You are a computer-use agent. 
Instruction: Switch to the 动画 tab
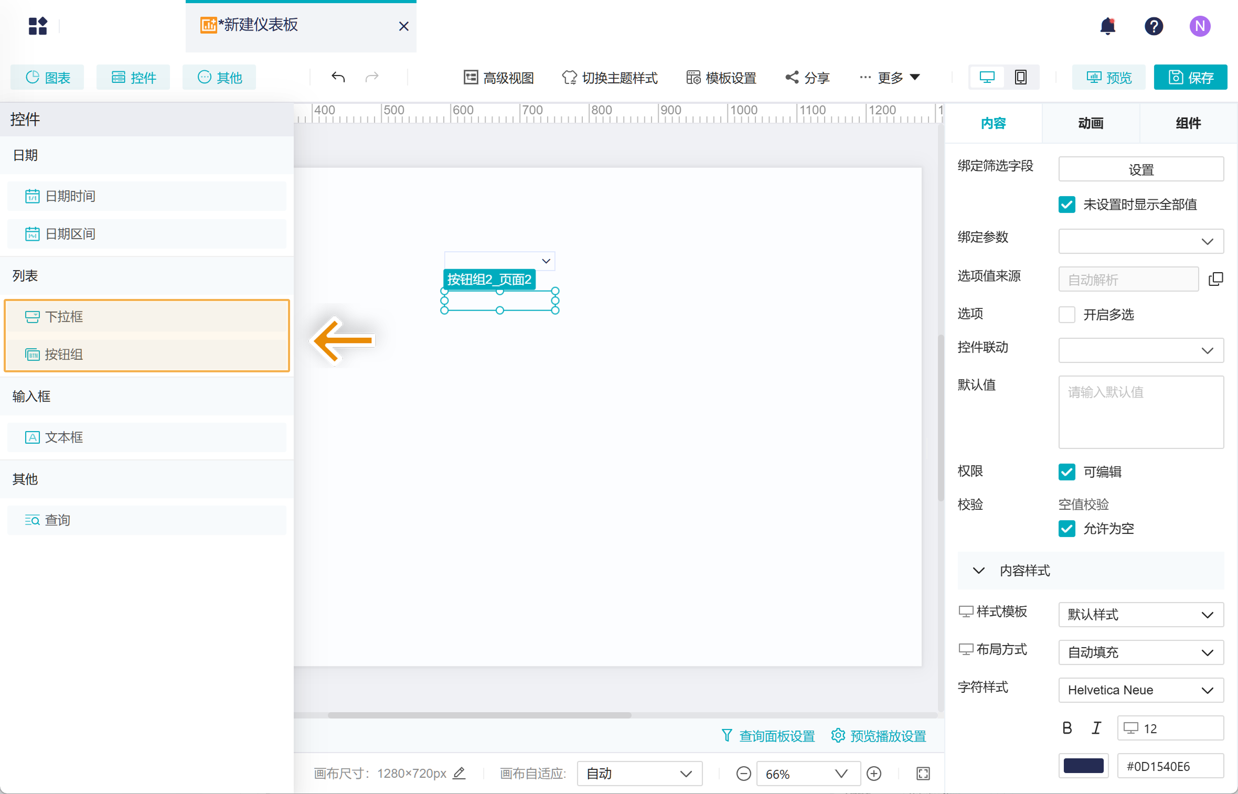click(1091, 123)
